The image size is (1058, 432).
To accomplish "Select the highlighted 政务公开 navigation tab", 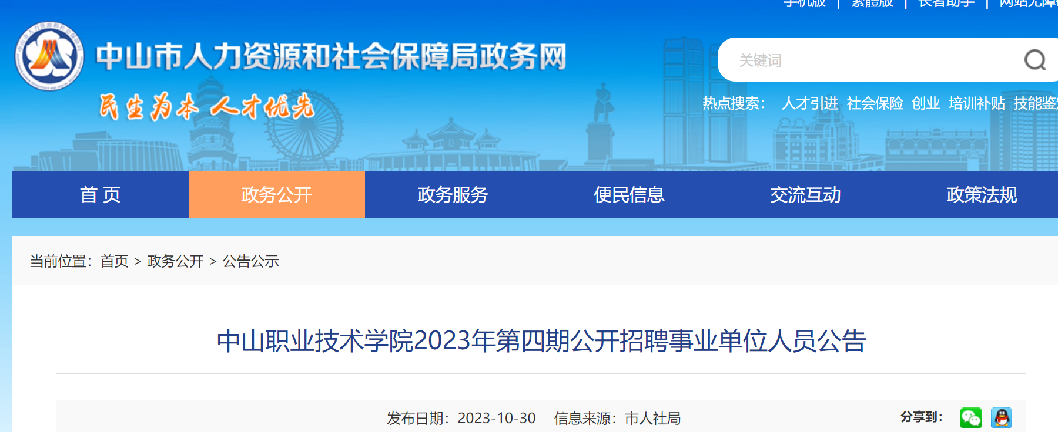I will point(276,195).
